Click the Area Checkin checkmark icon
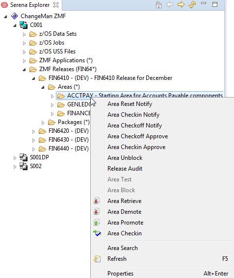This screenshot has height=278, width=234. point(97,233)
